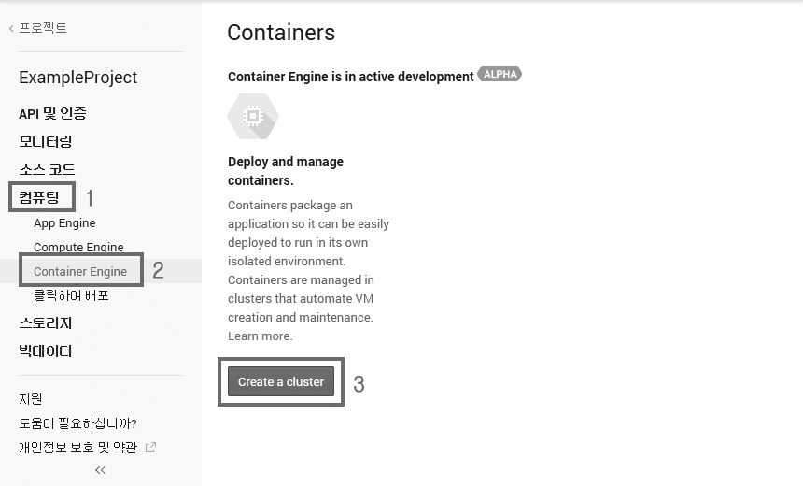Go back to 프로젝트 list

pos(37,28)
